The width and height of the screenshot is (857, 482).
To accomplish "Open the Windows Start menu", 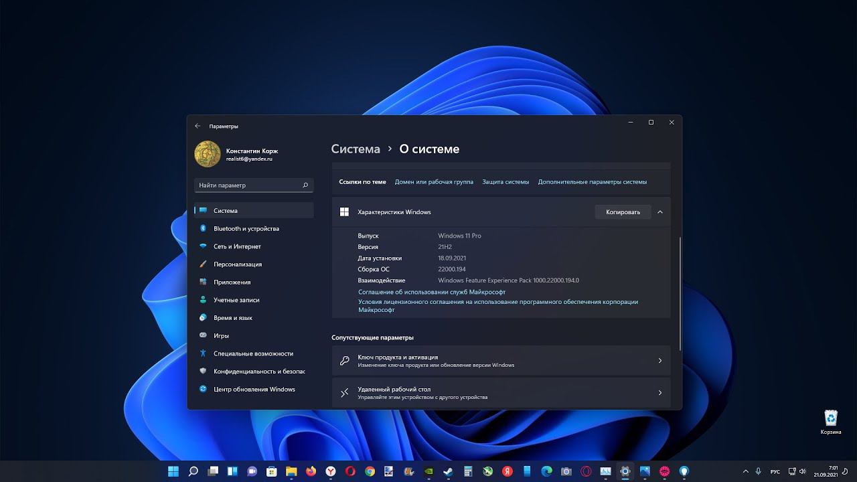I will pos(173,471).
